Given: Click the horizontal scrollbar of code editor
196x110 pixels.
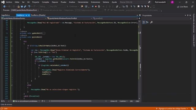Looking at the screenshot, I should click(x=71, y=101).
